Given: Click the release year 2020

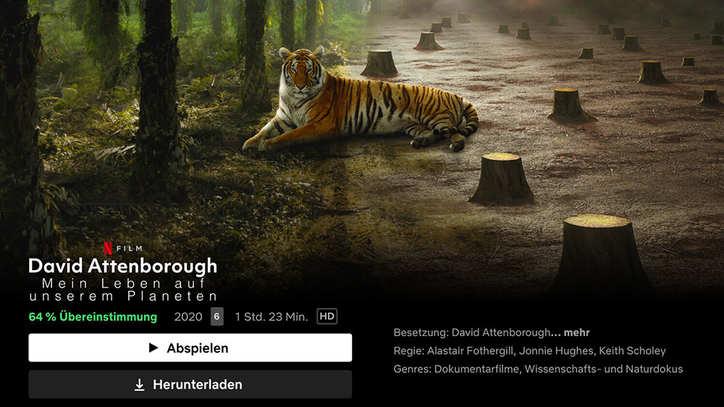Looking at the screenshot, I should tap(188, 317).
